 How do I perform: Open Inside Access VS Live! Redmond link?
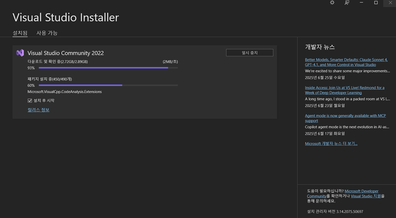coord(344,90)
